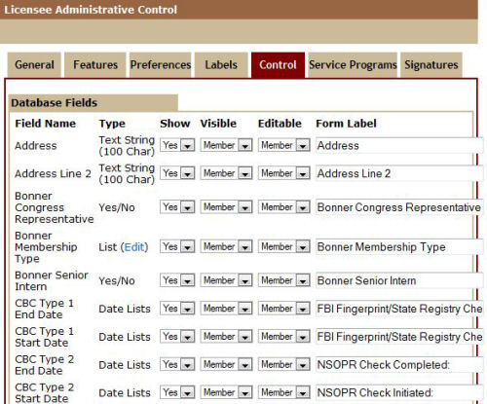Expand Show dropdown for CBC Type 1 Start Date
Viewport: 487px width, 404px height.
point(177,337)
